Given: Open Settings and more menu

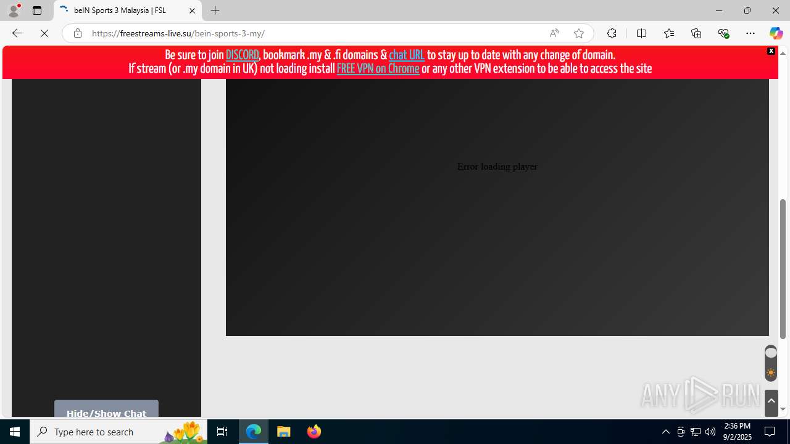Looking at the screenshot, I should coord(750,33).
